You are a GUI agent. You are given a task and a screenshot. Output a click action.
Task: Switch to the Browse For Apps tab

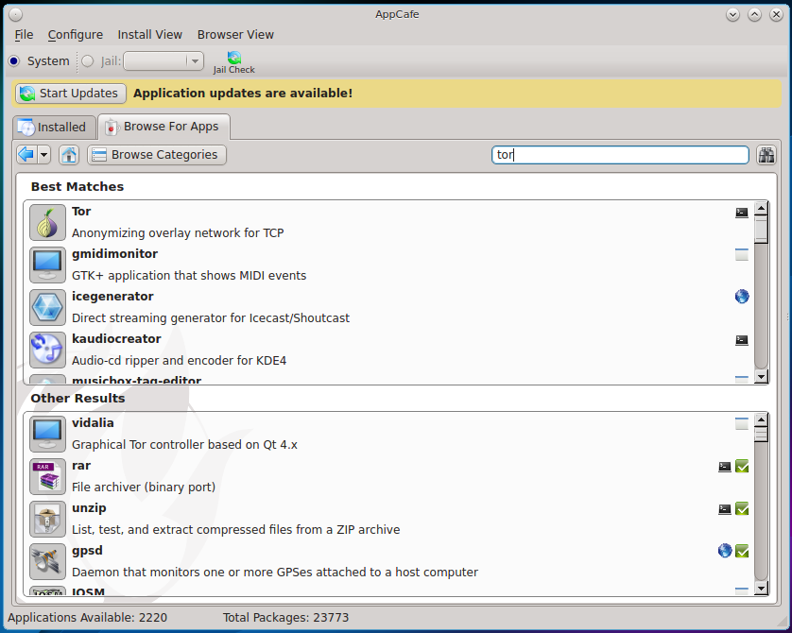(x=164, y=127)
